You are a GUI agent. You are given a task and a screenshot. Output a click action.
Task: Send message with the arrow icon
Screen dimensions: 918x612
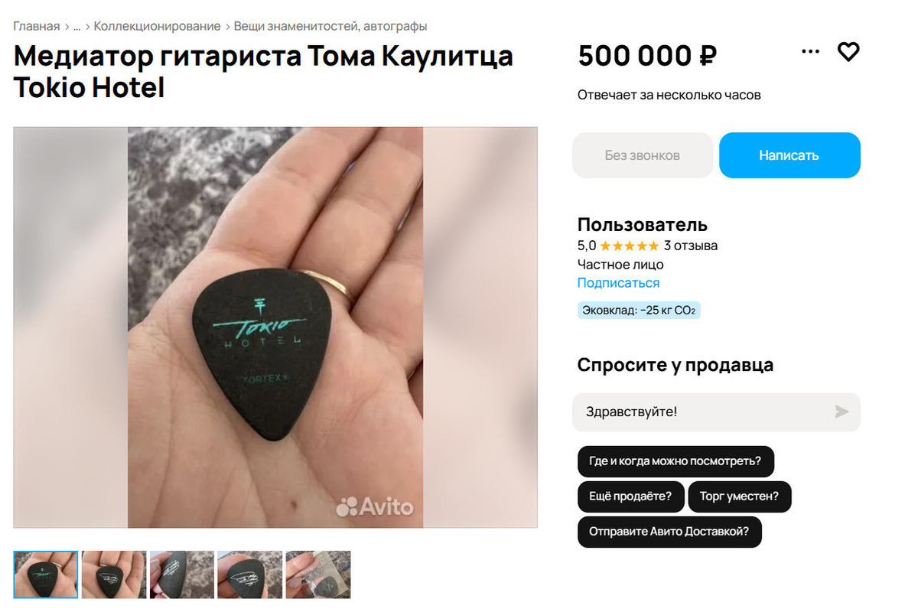[841, 412]
